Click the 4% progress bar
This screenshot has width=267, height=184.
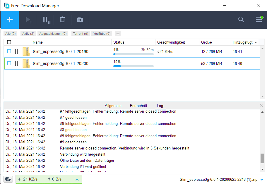pos(133,54)
